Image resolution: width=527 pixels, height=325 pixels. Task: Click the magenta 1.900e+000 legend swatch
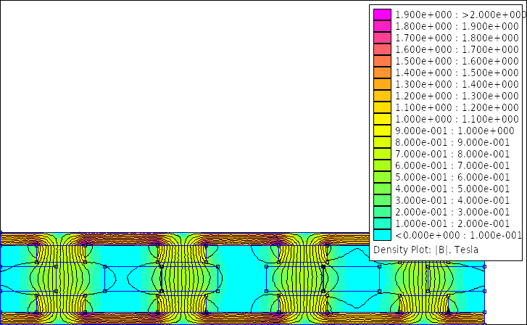click(x=382, y=15)
